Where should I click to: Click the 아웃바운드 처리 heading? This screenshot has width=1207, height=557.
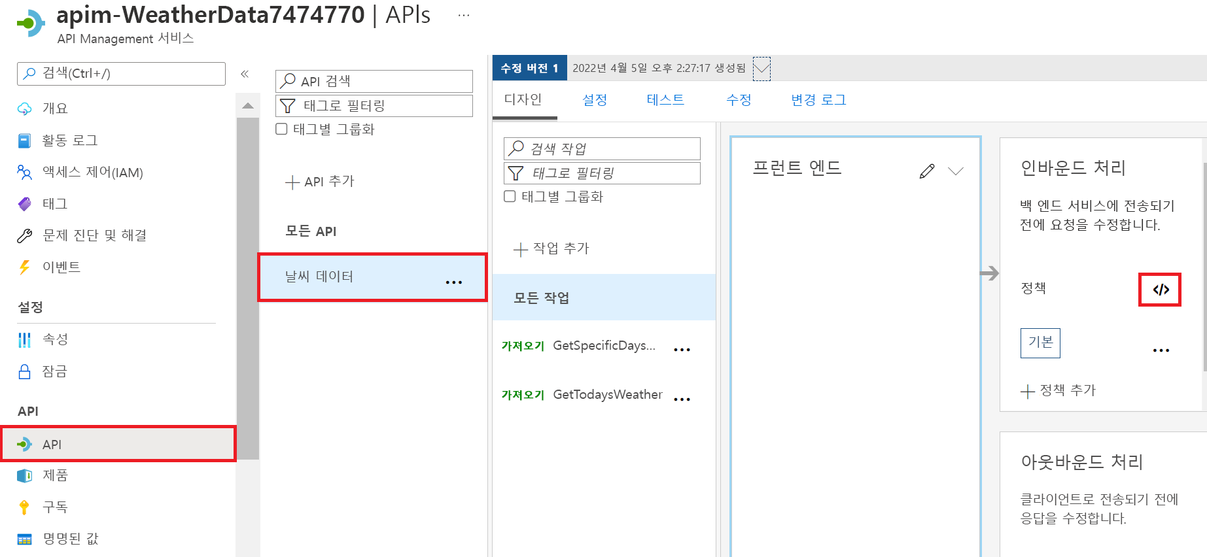[1082, 462]
